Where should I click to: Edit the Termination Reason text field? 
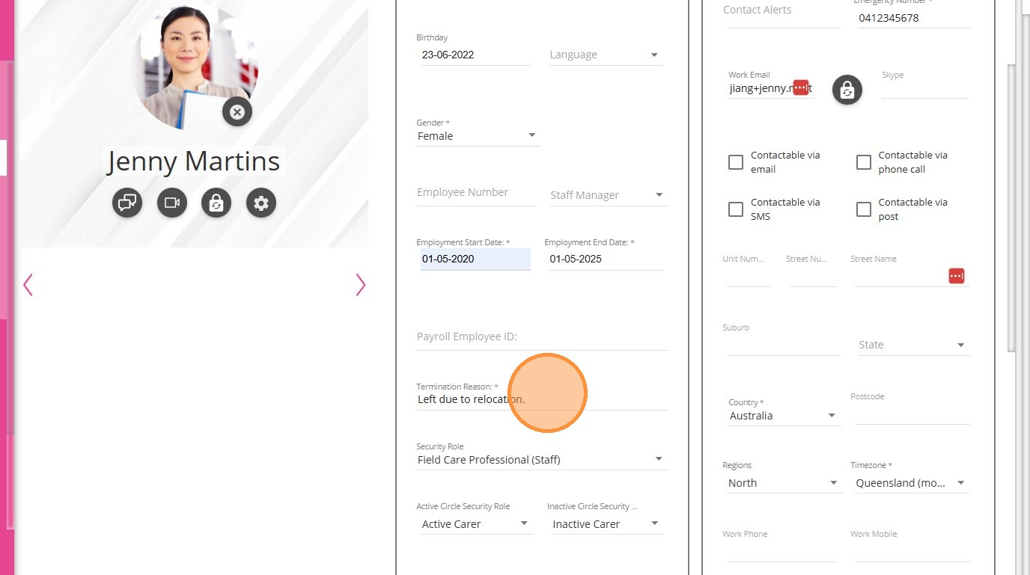541,399
